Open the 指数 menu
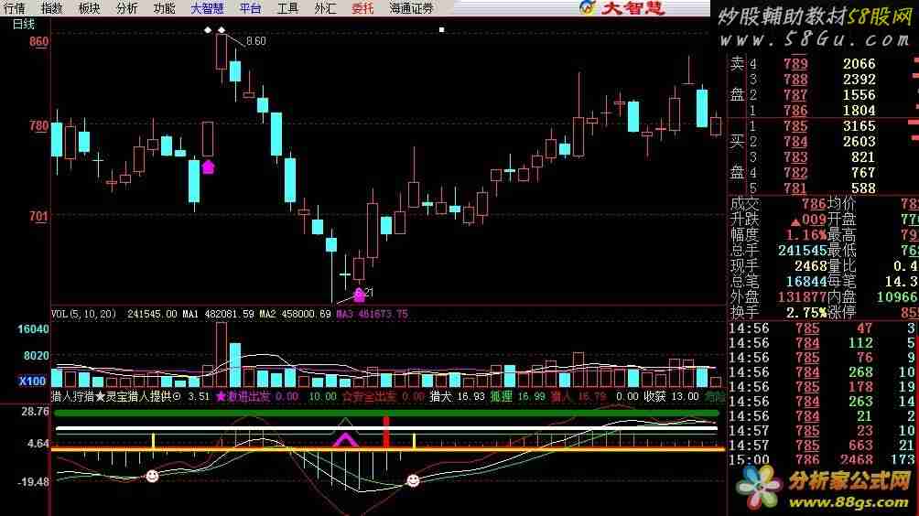 (51, 8)
